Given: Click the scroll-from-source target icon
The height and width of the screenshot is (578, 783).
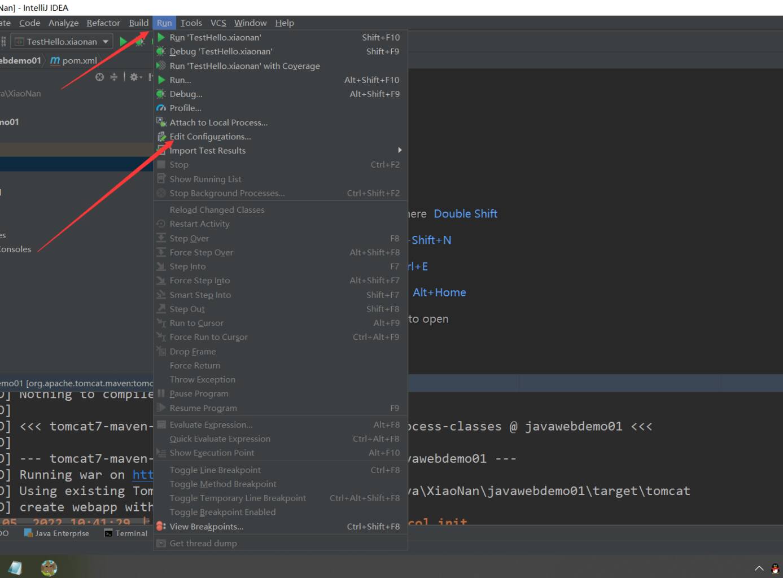Looking at the screenshot, I should click(x=100, y=77).
